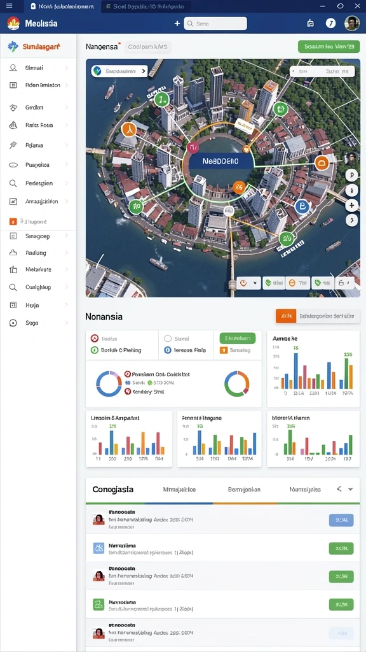Select the Raits Rotra sidebar icon
Image resolution: width=366 pixels, height=652 pixels.
pos(13,125)
